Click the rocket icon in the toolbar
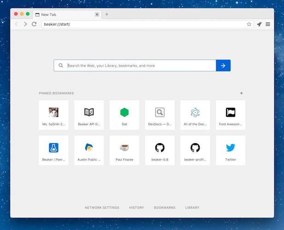The width and height of the screenshot is (284, 230). click(x=259, y=24)
